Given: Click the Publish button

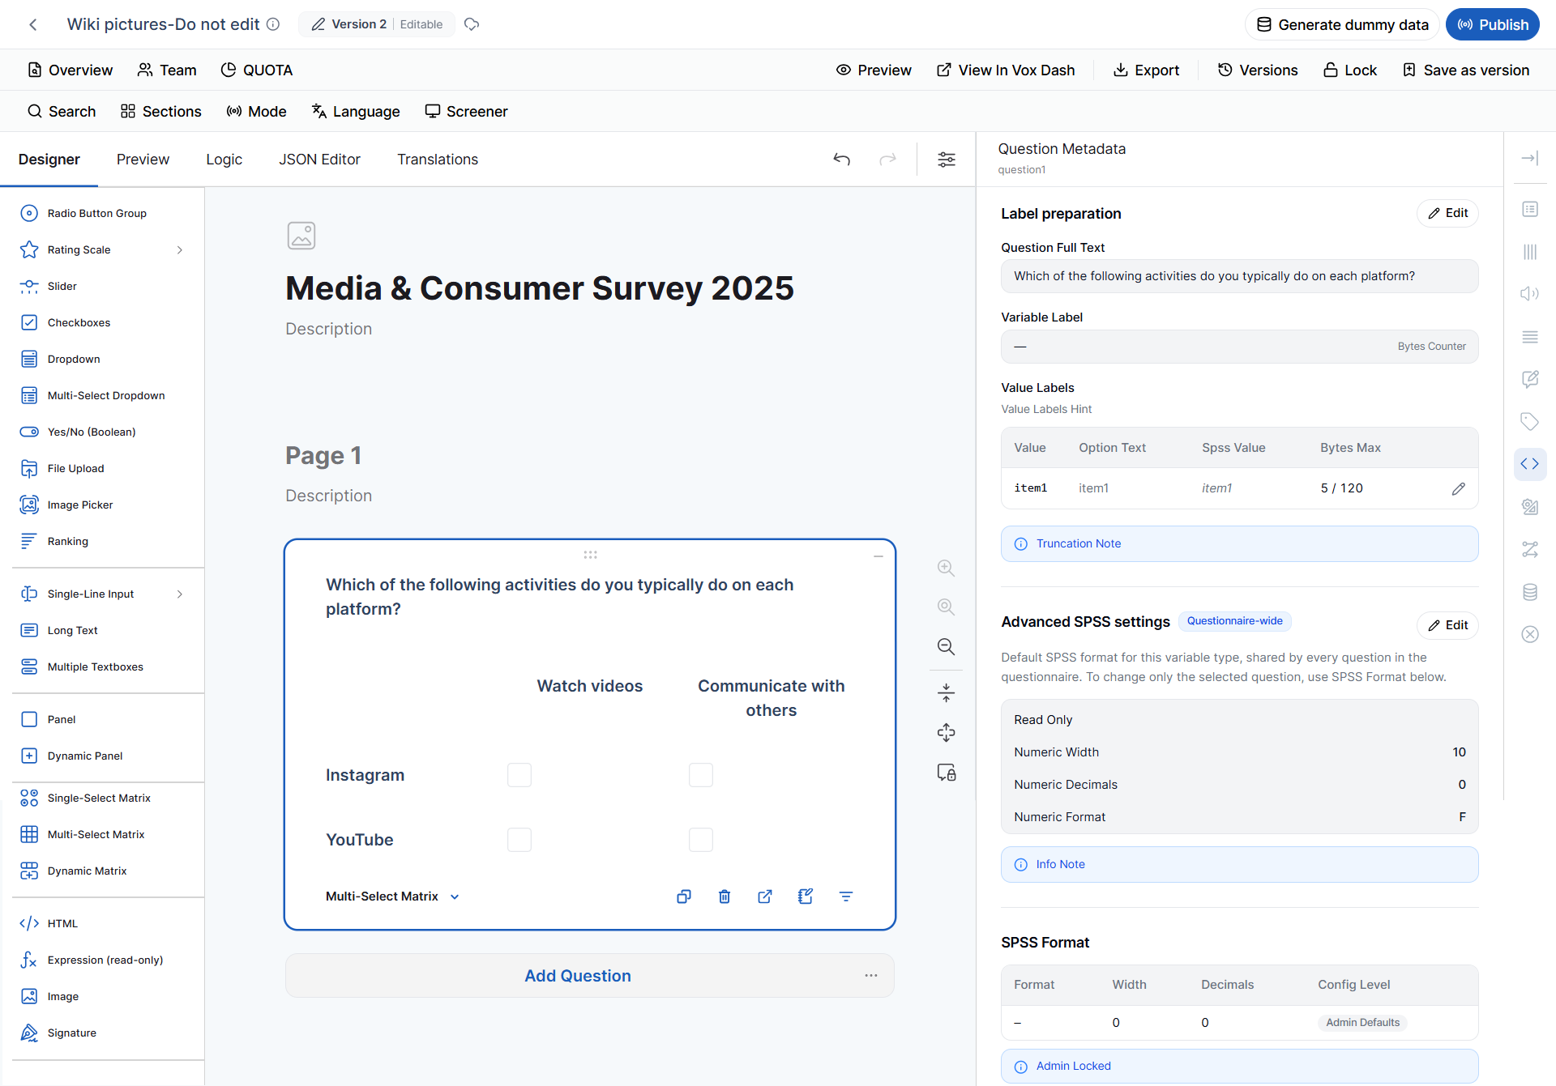Looking at the screenshot, I should click(x=1493, y=24).
